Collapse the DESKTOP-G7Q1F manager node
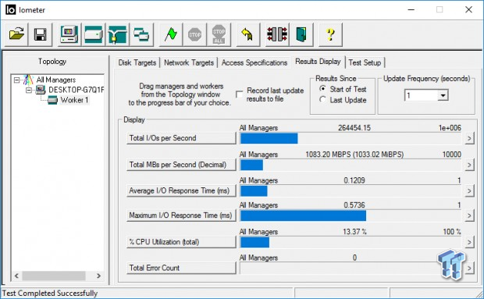The width and height of the screenshot is (484, 299). coord(29,90)
